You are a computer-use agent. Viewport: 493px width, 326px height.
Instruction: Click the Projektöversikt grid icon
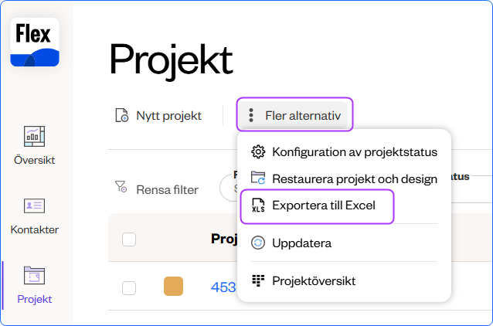[259, 280]
